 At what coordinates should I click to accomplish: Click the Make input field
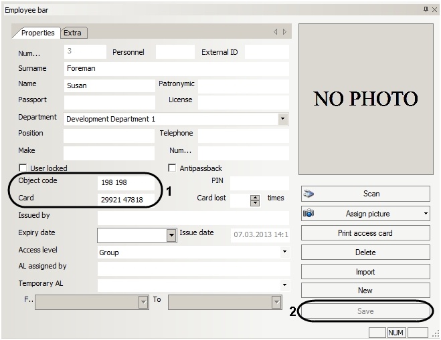coord(109,153)
